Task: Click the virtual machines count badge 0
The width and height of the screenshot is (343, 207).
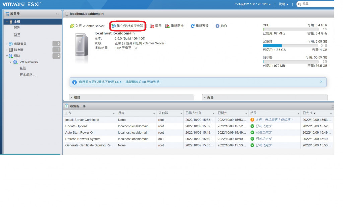Action: (56, 44)
